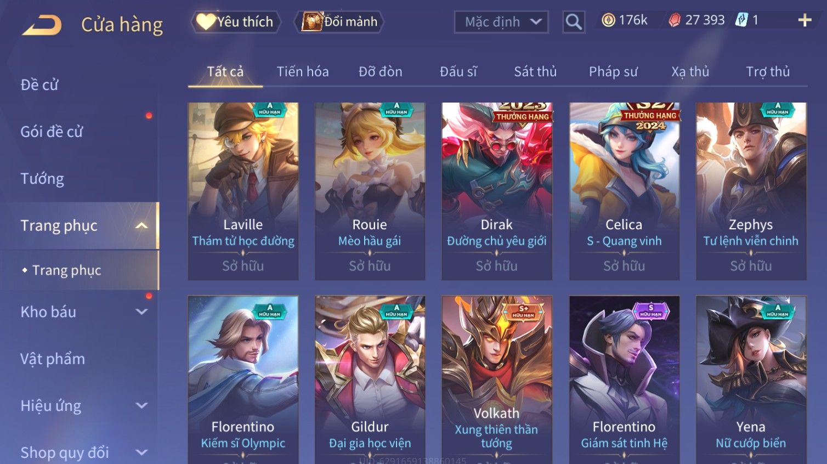The height and width of the screenshot is (464, 827).
Task: Select the Pháp sư tab
Action: (613, 72)
